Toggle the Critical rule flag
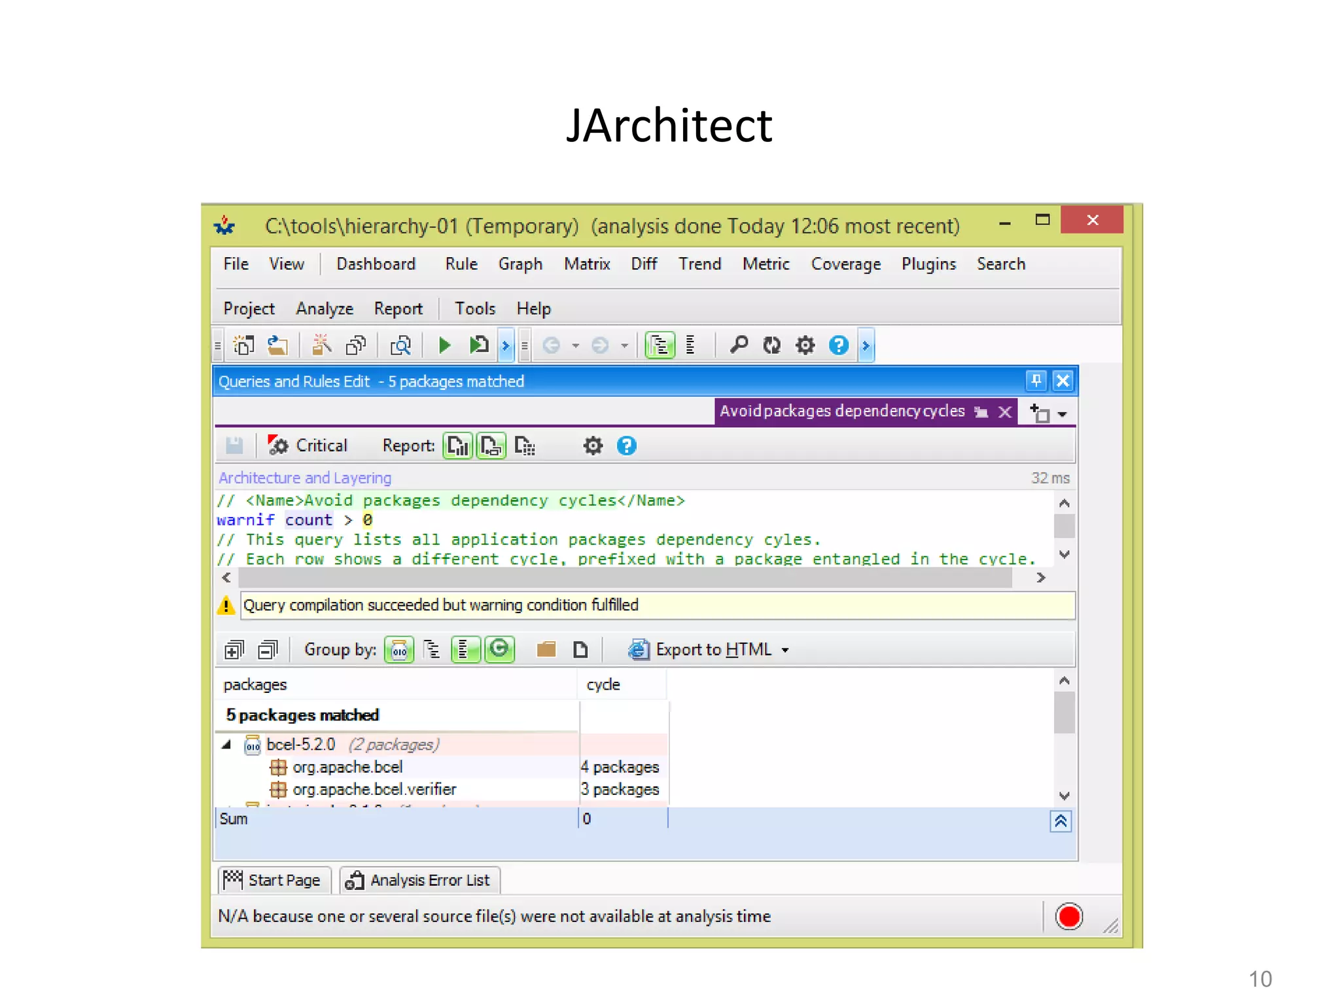This screenshot has width=1340, height=1005. [x=308, y=446]
